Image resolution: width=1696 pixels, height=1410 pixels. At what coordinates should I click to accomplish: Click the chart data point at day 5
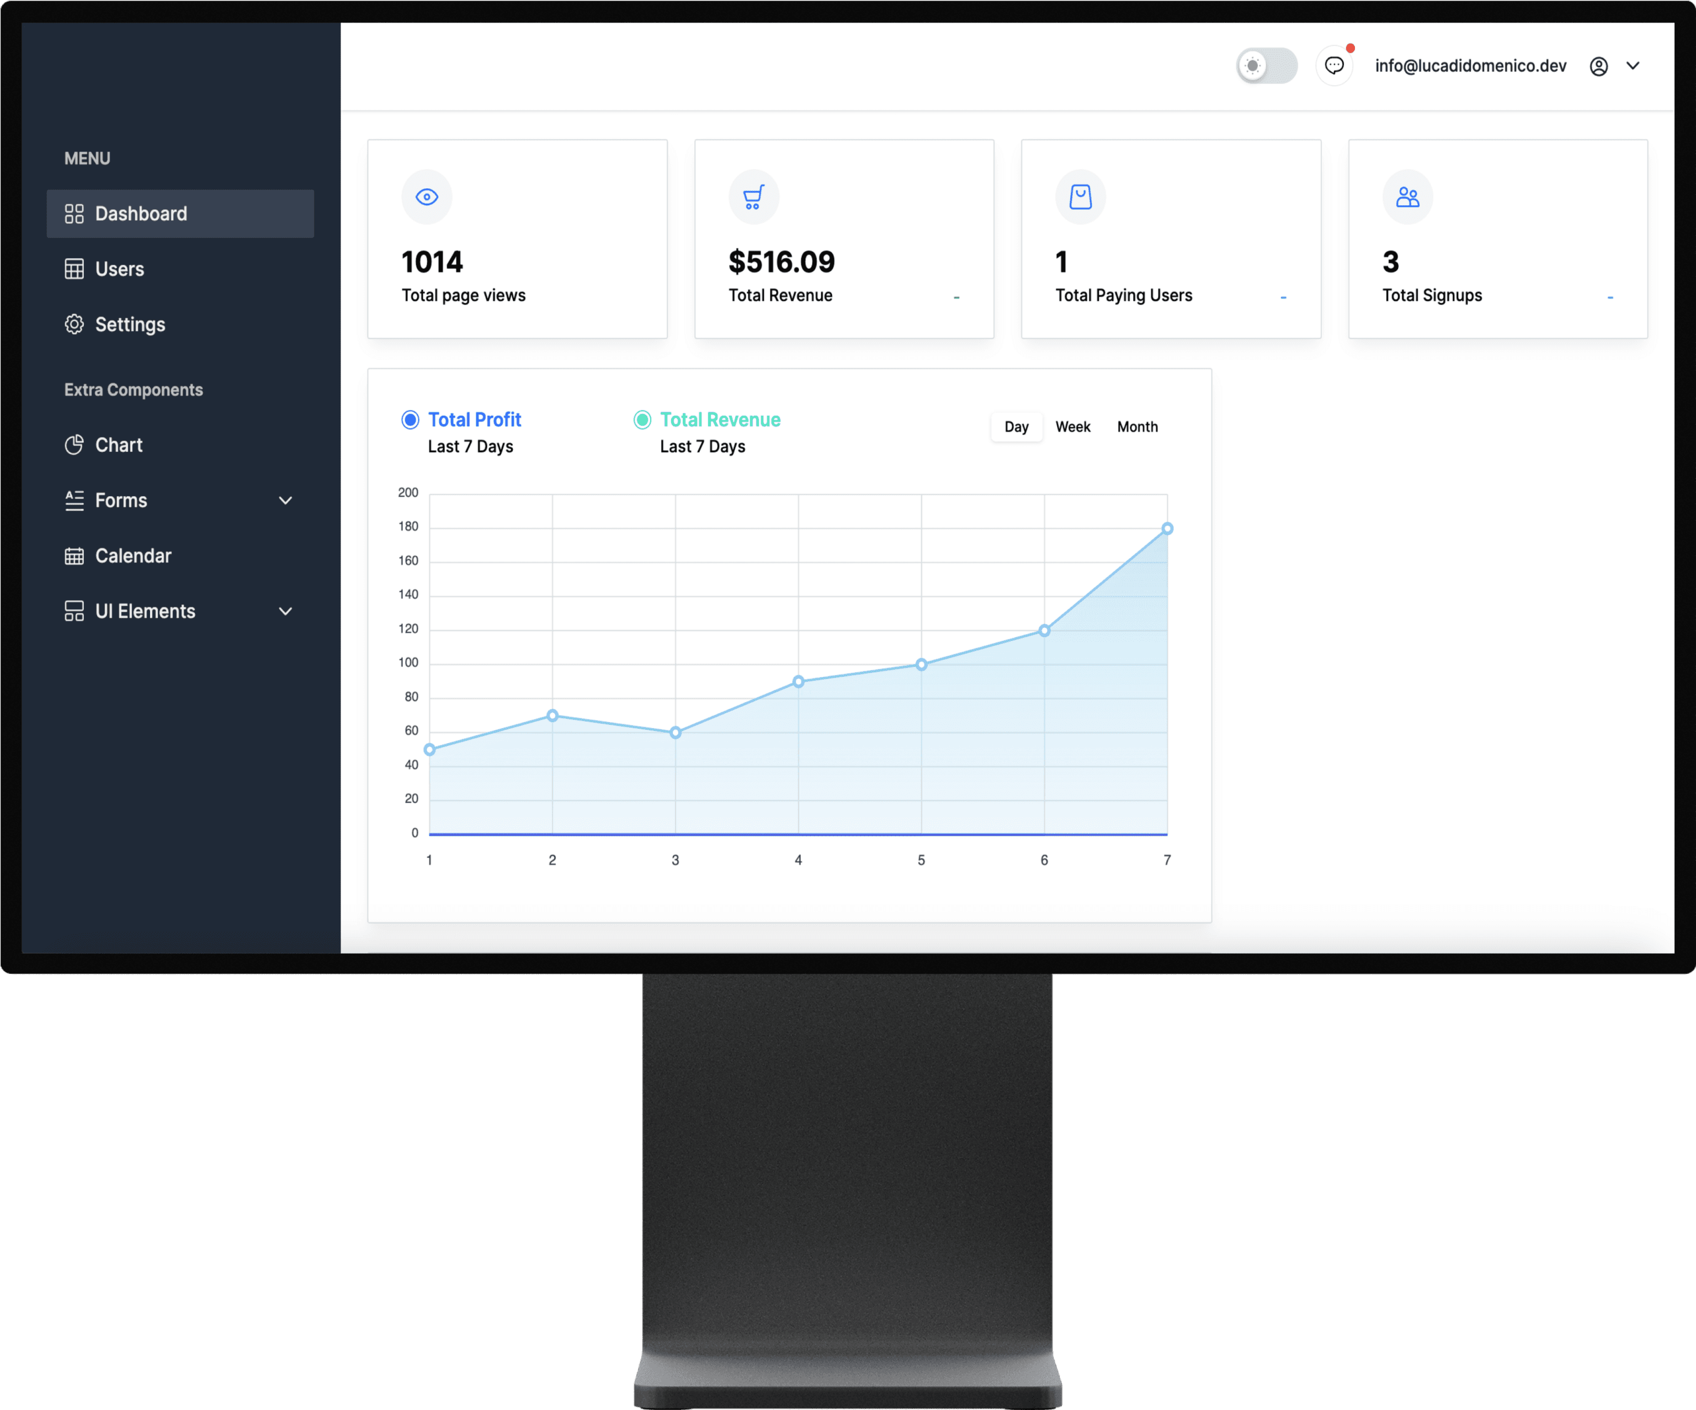pyautogui.click(x=921, y=664)
